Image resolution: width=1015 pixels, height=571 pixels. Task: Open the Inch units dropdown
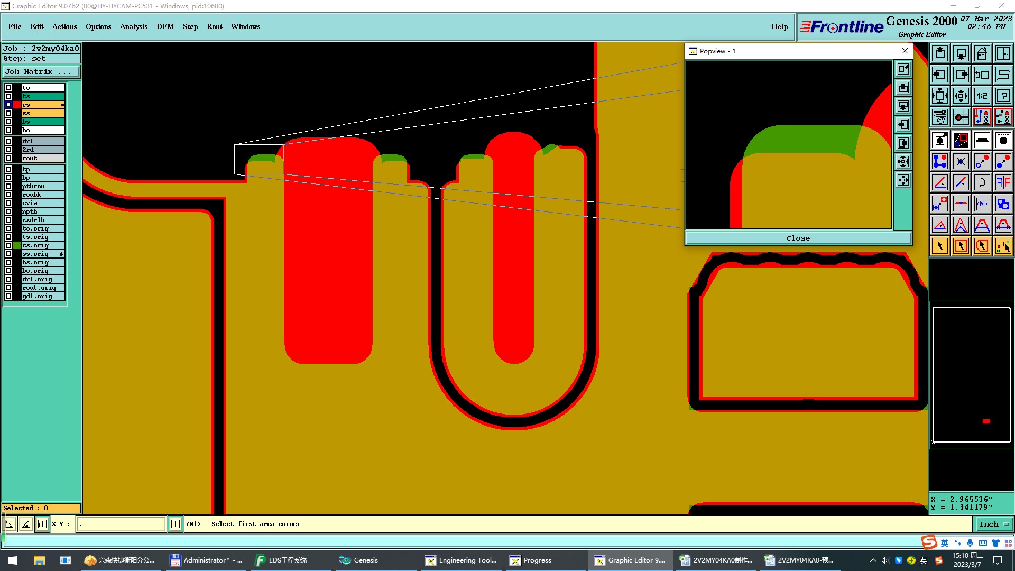(x=994, y=524)
